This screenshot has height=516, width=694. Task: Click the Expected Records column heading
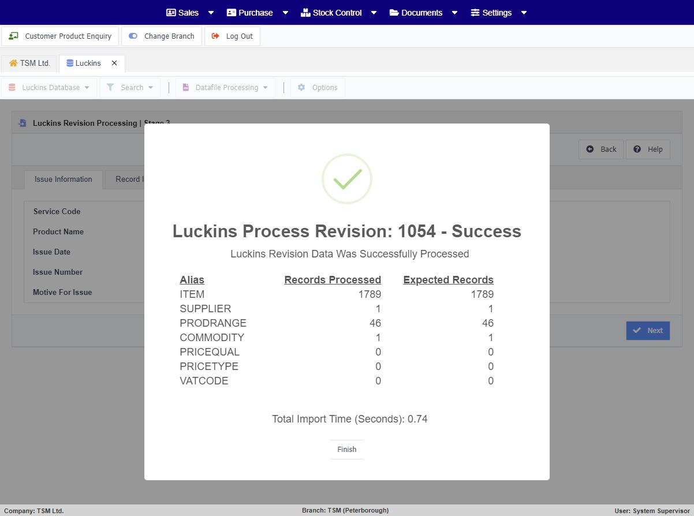(x=448, y=279)
